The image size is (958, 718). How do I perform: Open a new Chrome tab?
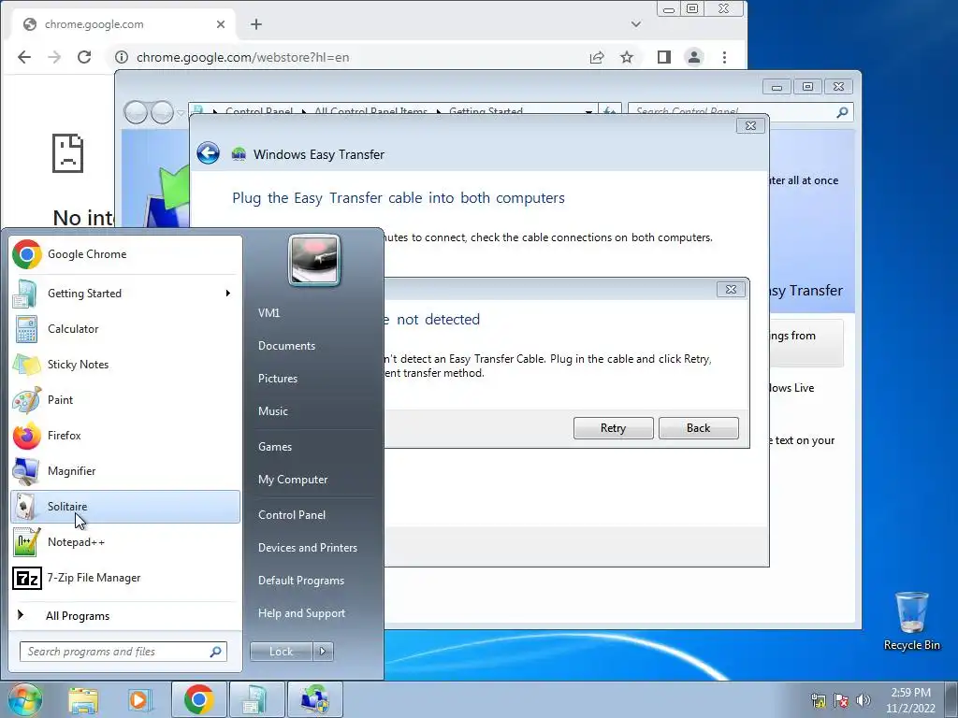[256, 24]
